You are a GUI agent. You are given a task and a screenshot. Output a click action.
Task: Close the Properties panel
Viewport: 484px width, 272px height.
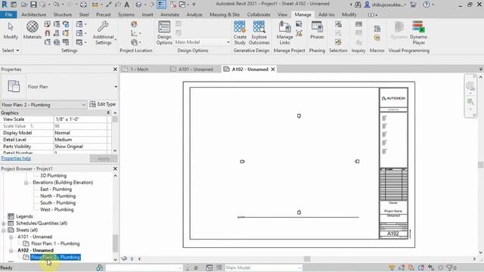(x=115, y=70)
